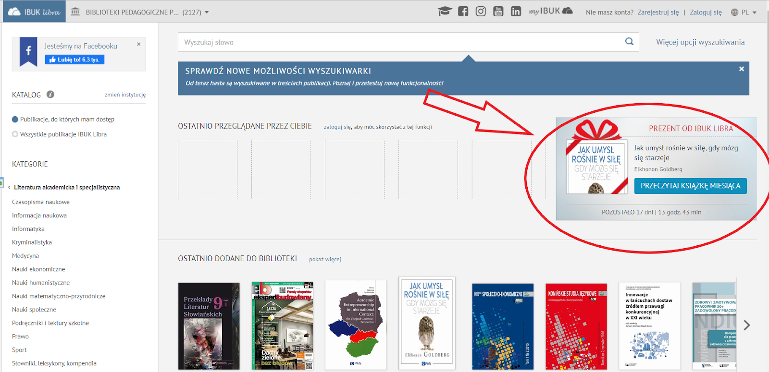Select 'Wszystkie publikacje IBUK Libra' radio
The image size is (769, 372).
pos(15,134)
